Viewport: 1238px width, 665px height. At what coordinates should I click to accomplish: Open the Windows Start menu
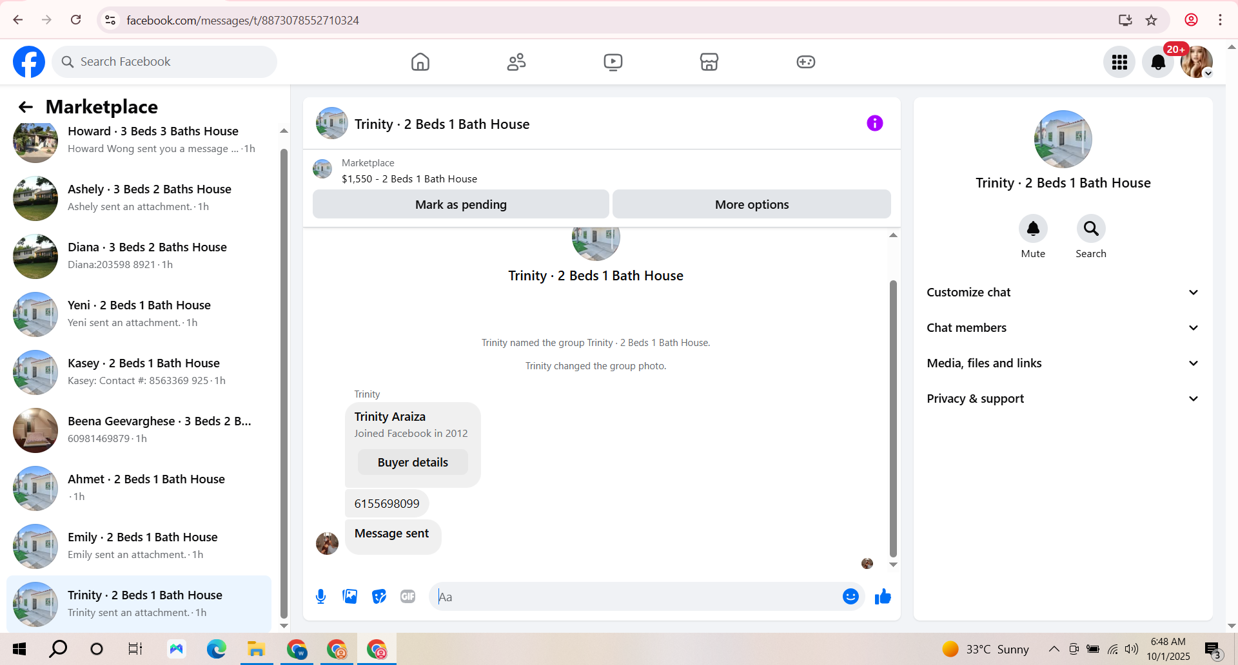pos(19,649)
